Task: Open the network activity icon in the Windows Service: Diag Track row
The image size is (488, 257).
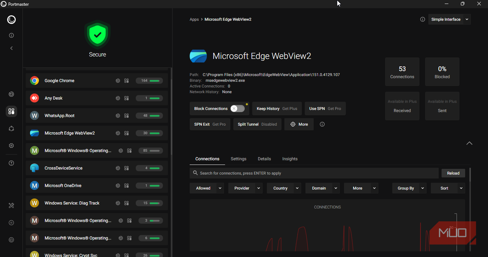Action: pyautogui.click(x=118, y=203)
